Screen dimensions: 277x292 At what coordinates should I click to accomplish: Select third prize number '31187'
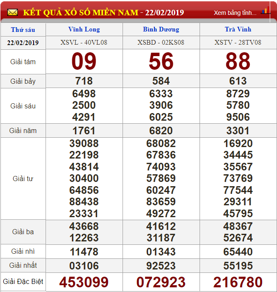click(161, 238)
